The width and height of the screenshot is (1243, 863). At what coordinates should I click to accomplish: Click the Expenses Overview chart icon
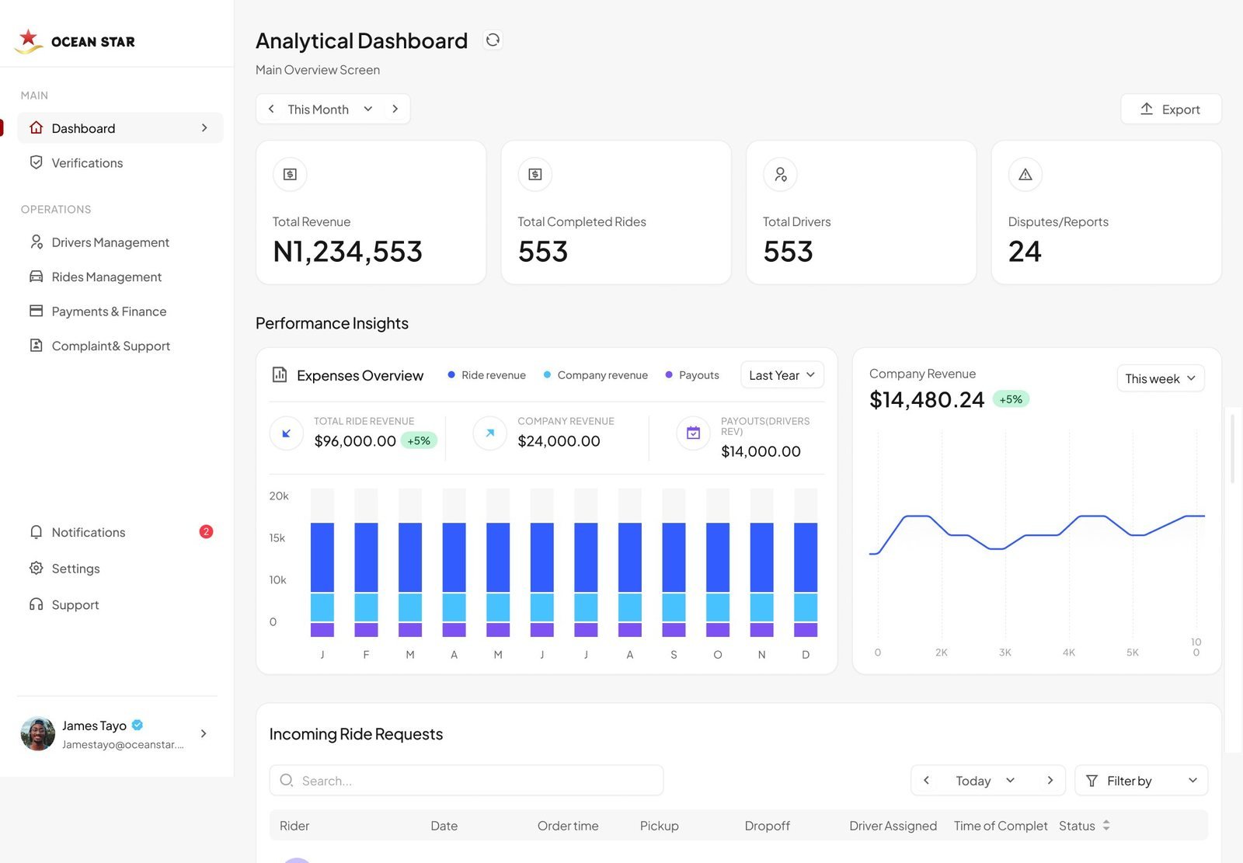coord(280,374)
